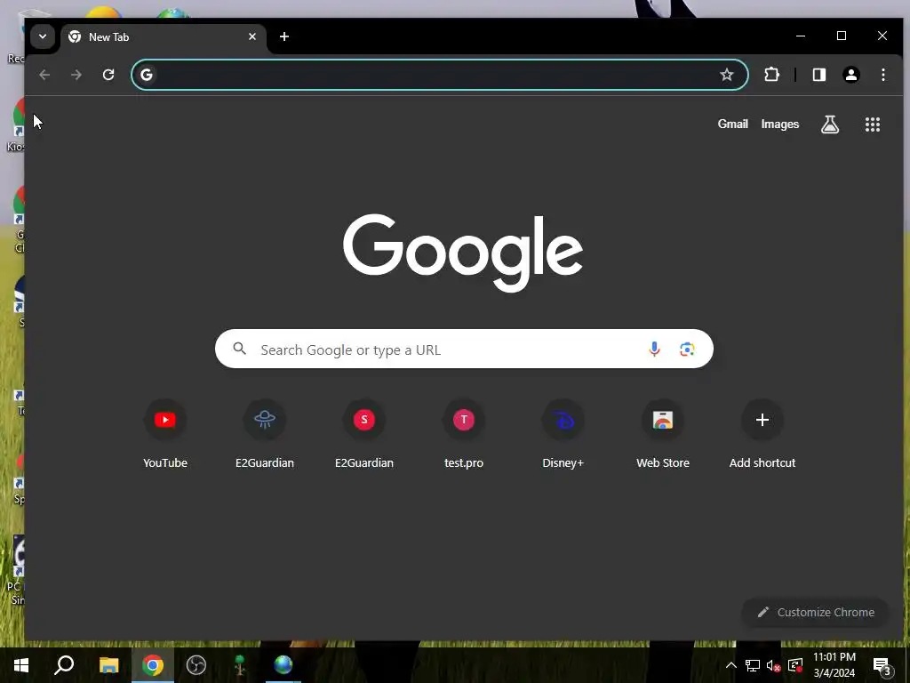
Task: Open Windows taskbar search
Action: point(64,665)
